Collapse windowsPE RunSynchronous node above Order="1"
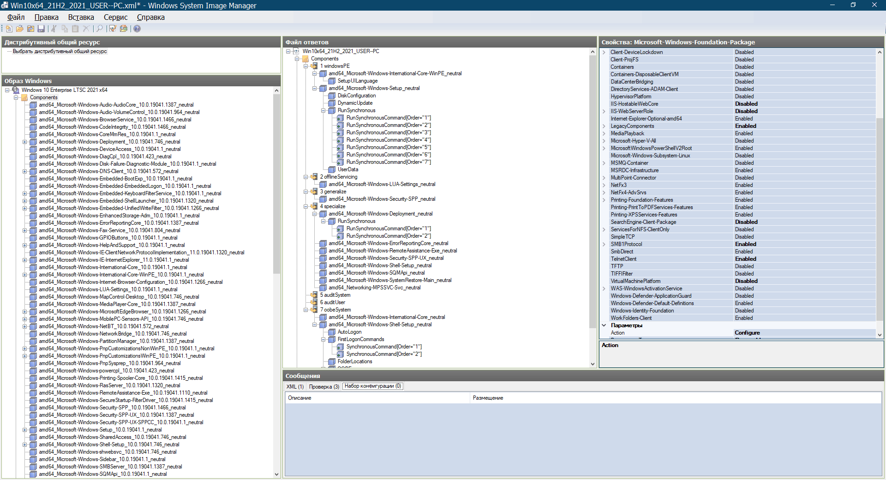Image resolution: width=886 pixels, height=480 pixels. [x=323, y=110]
